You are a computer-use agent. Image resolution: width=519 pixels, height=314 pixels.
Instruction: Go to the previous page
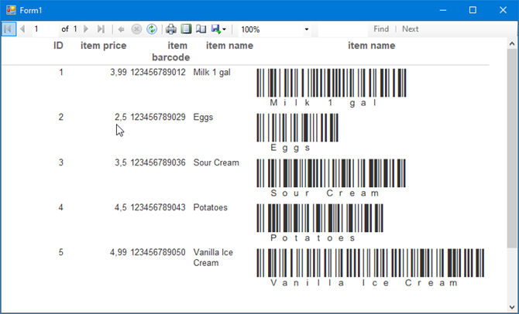point(22,29)
